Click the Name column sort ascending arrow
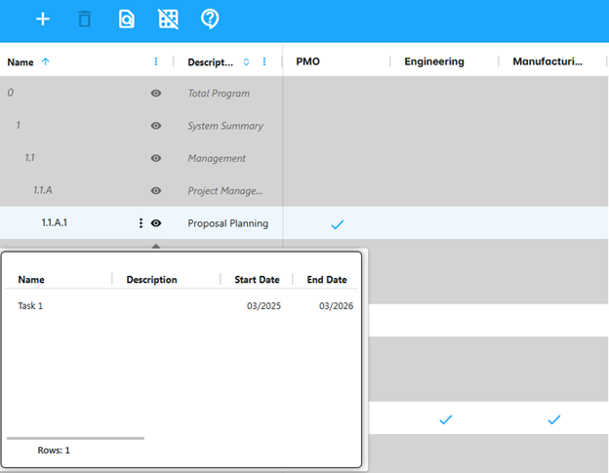The image size is (609, 473). (x=46, y=61)
